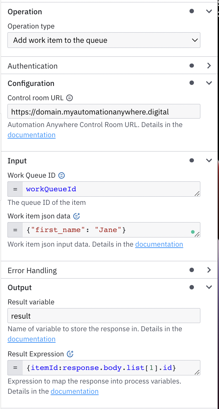The height and width of the screenshot is (409, 219).
Task: Click the dot indicator in Operation header
Action: (192, 11)
